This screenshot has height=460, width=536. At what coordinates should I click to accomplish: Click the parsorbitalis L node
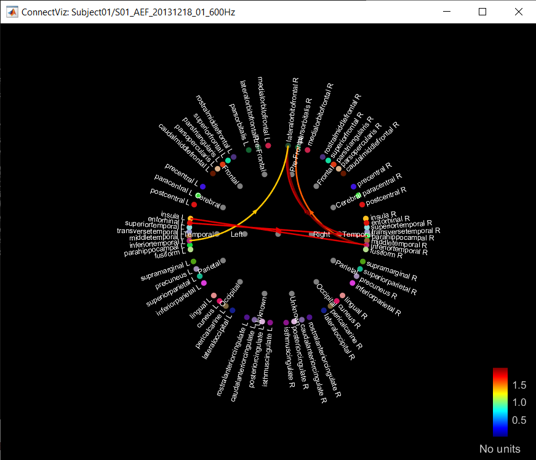[x=249, y=150]
